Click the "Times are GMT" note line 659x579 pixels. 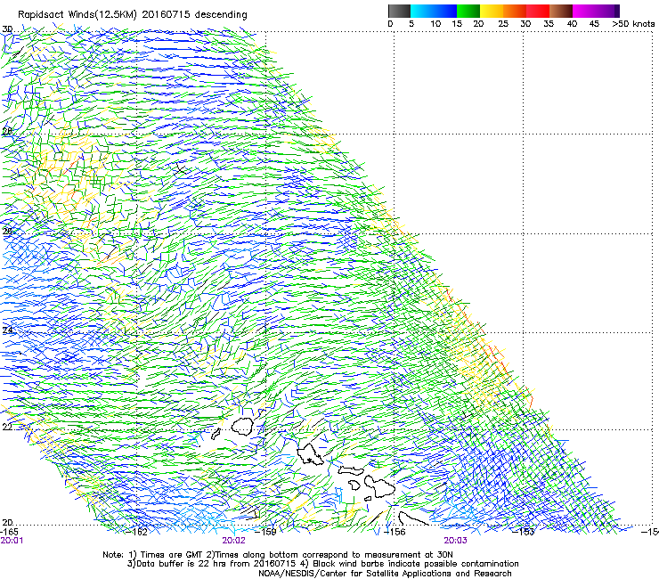(x=278, y=555)
